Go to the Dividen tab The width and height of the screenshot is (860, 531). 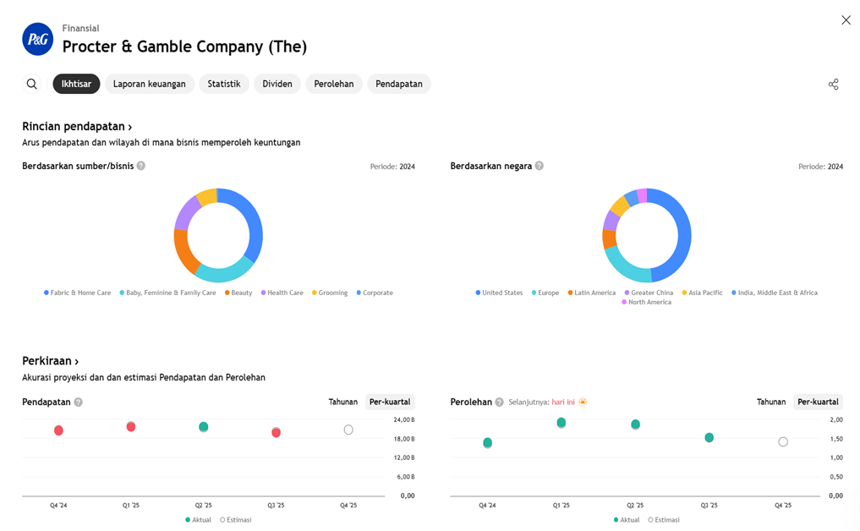pos(277,84)
